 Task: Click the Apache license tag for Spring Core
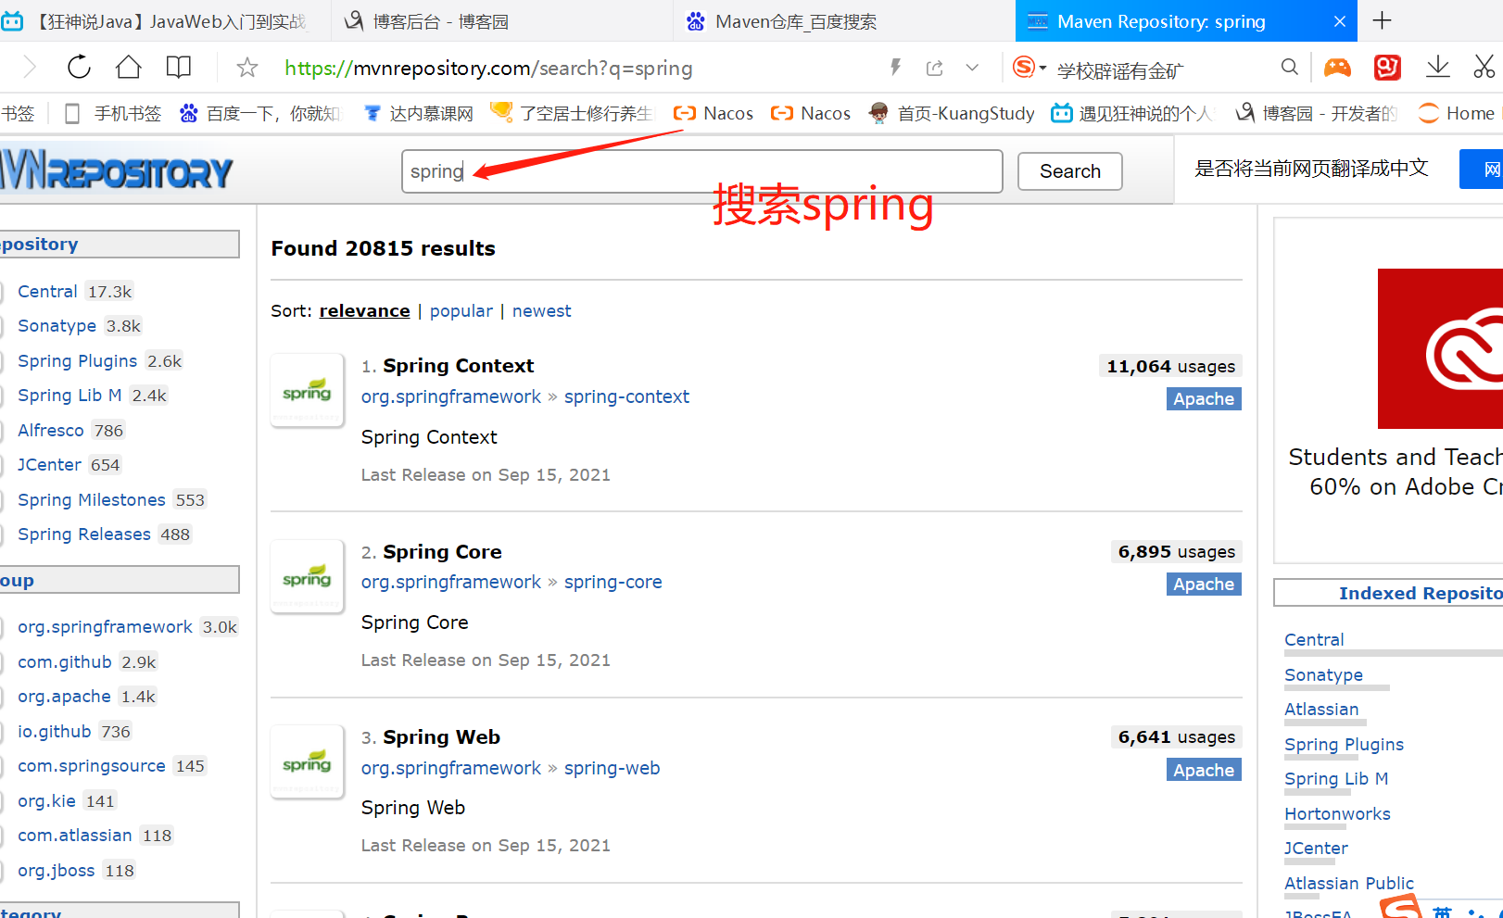click(x=1203, y=584)
